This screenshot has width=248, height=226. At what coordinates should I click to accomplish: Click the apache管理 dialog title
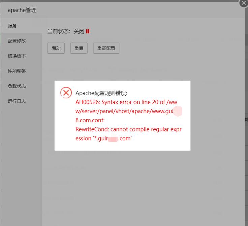click(22, 10)
